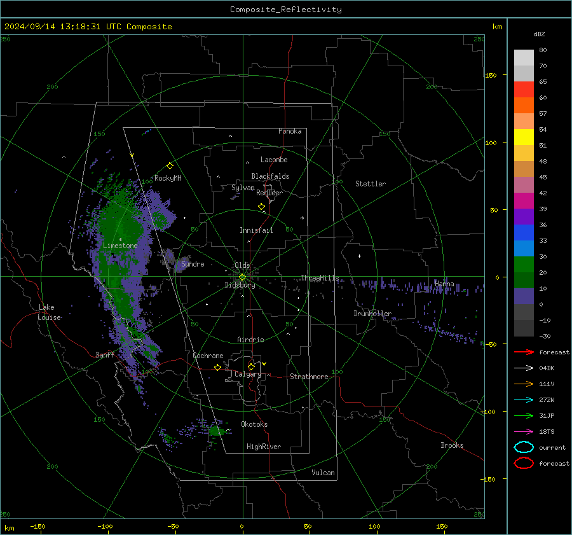Click the Innisfail town label
The width and height of the screenshot is (572, 535).
point(255,230)
